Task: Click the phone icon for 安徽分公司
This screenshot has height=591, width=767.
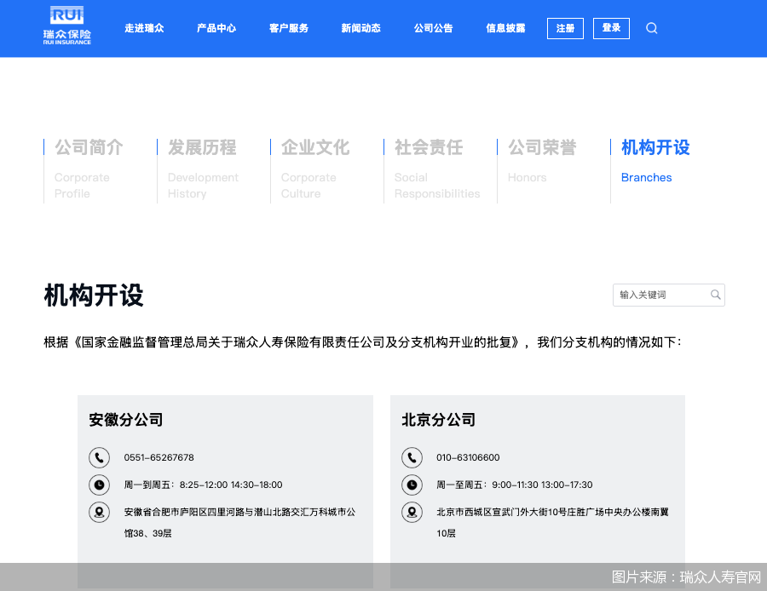Action: pos(99,457)
